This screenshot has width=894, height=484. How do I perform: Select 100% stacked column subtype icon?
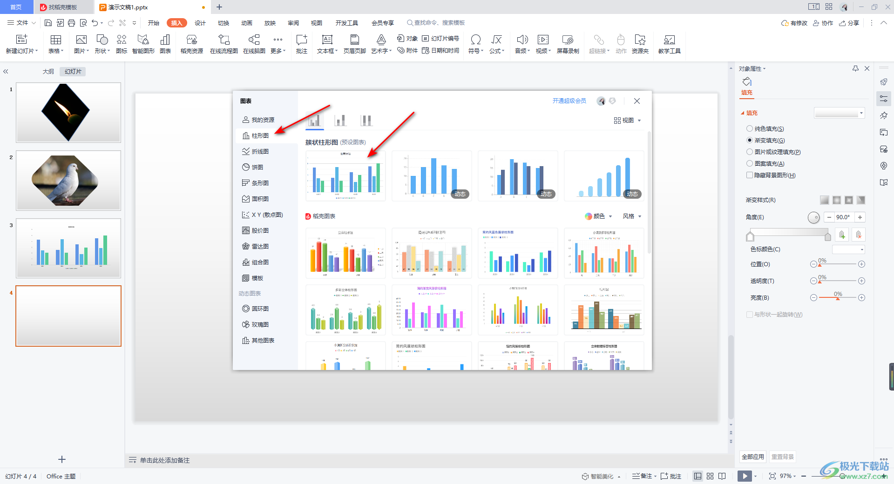point(366,121)
